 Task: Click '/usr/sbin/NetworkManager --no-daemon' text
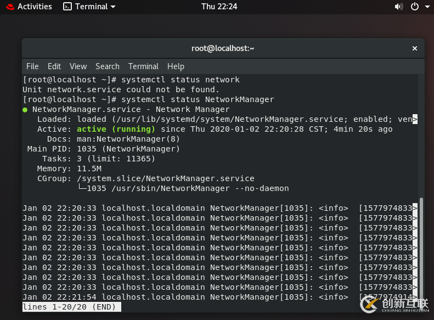pyautogui.click(x=200, y=188)
